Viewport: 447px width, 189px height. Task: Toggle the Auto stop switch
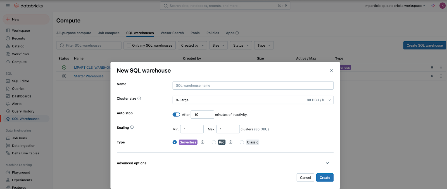176,114
